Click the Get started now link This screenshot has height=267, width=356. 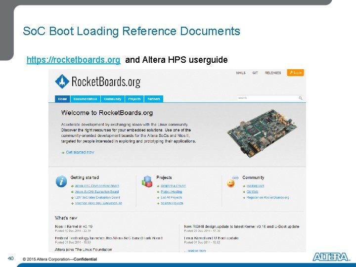pyautogui.click(x=80, y=152)
